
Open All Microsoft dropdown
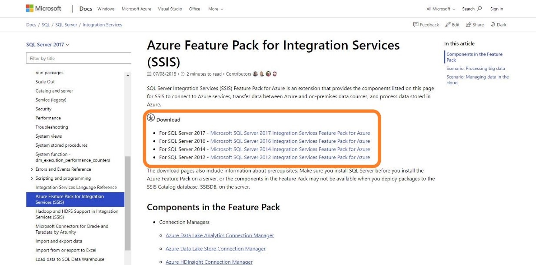440,9
